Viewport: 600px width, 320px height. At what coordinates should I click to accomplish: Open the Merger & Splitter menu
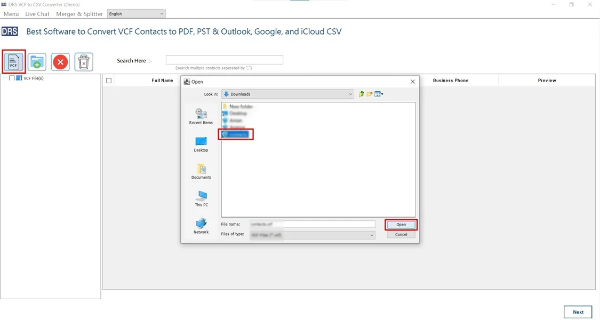(x=79, y=14)
